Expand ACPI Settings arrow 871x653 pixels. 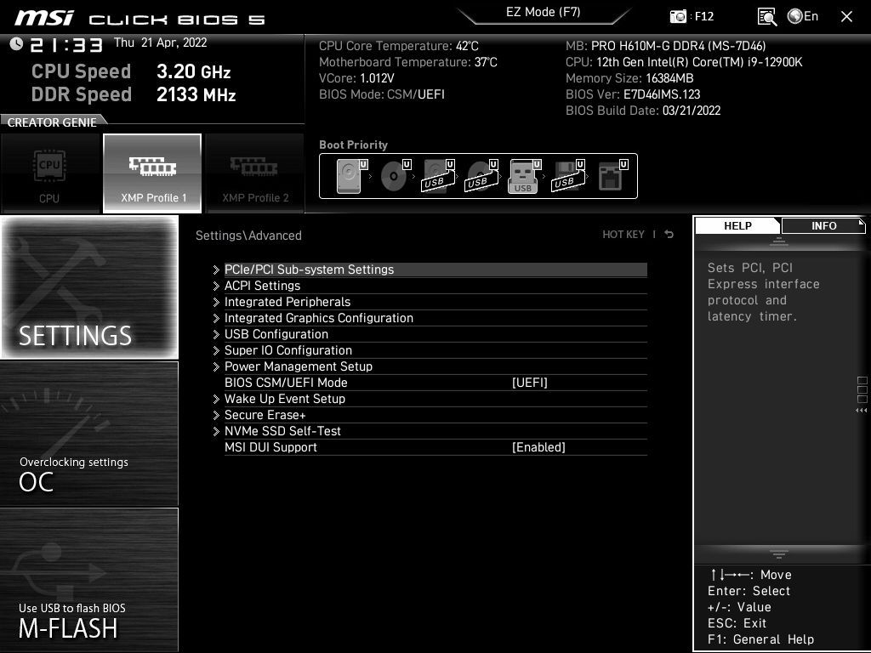click(216, 286)
